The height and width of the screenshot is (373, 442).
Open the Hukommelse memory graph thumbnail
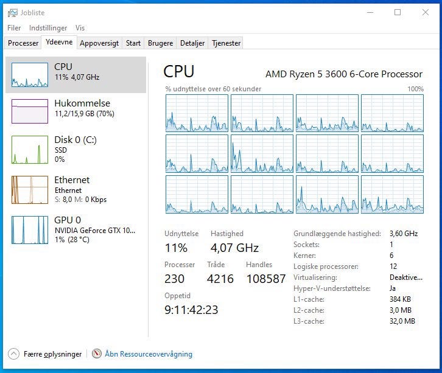coord(30,111)
